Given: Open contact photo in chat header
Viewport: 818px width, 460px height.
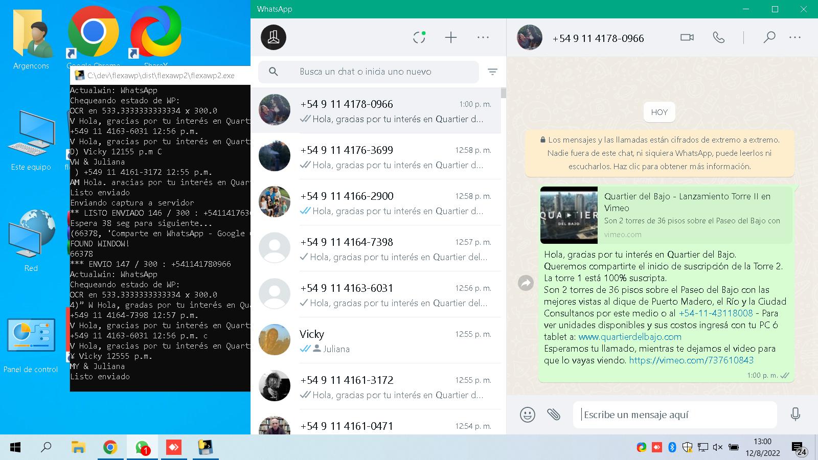Looking at the screenshot, I should click(530, 37).
